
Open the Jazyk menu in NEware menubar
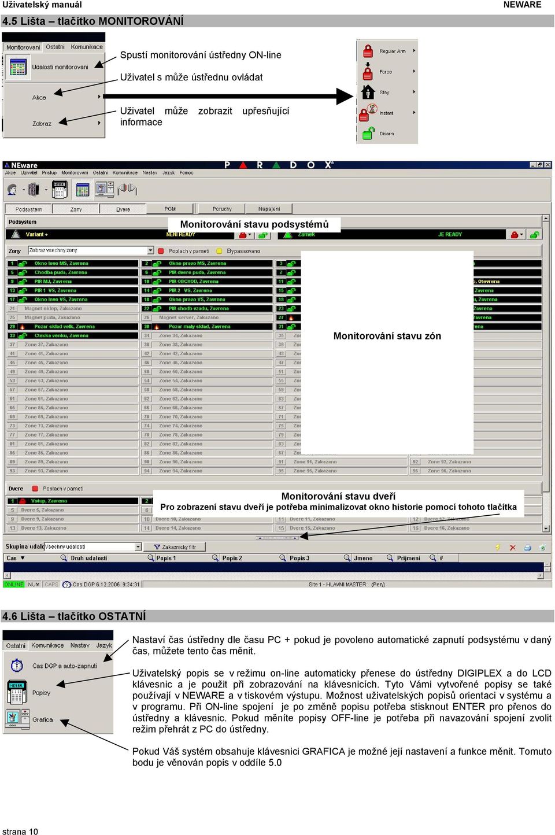[x=168, y=173]
